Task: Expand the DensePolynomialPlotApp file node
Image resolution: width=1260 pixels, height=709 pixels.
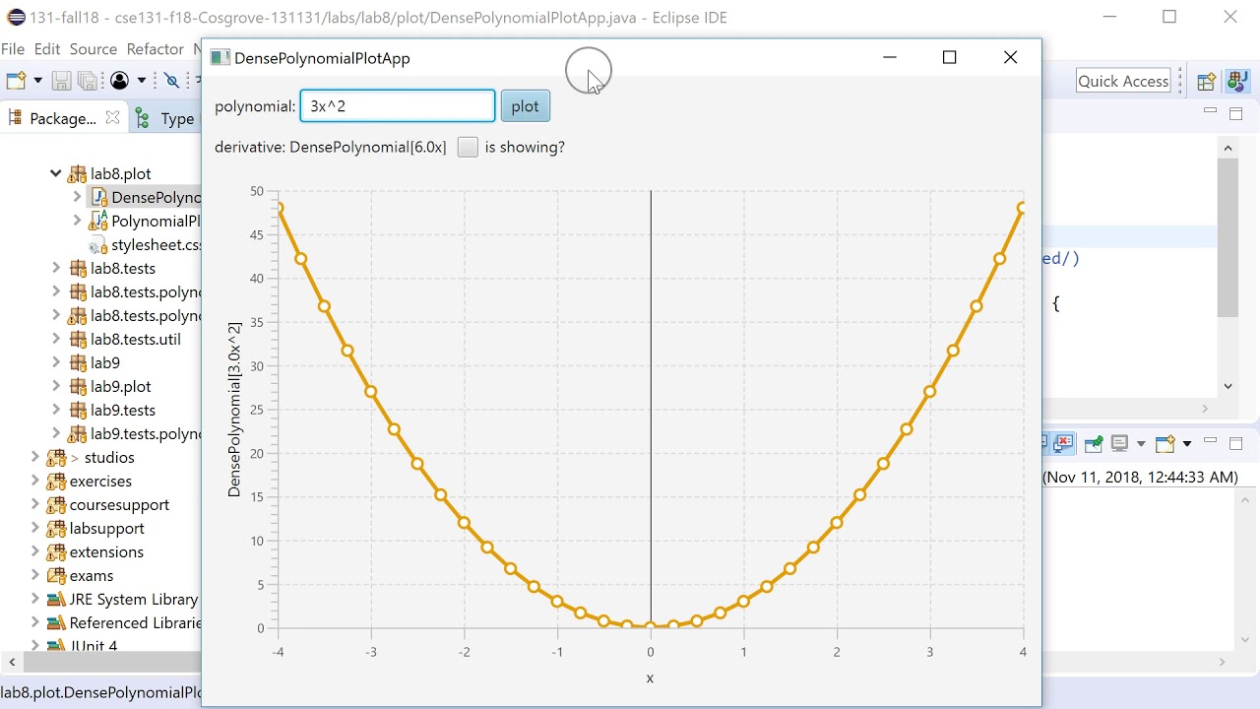Action: tap(77, 197)
